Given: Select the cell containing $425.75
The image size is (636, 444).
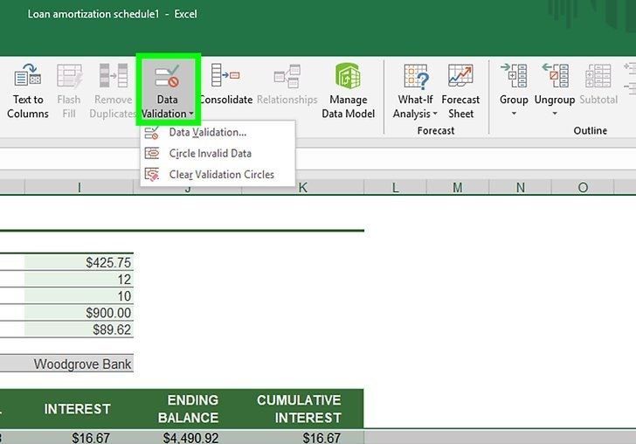Looking at the screenshot, I should tap(79, 262).
